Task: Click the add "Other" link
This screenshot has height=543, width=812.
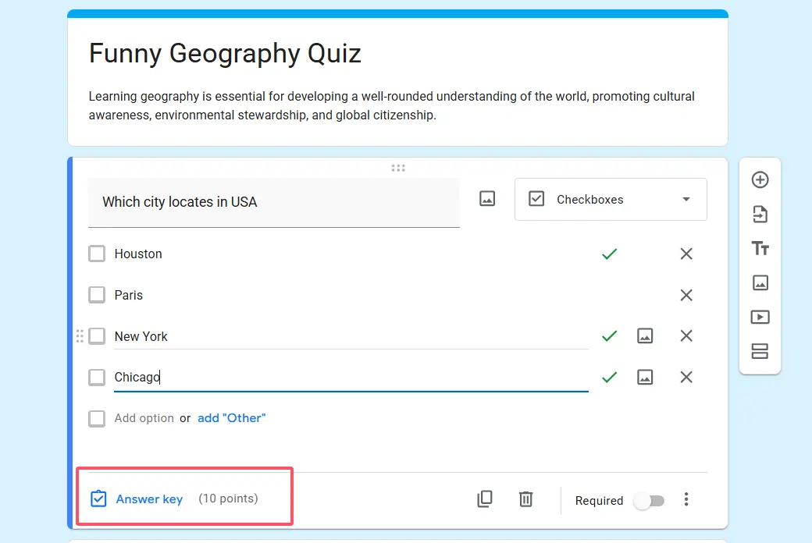Action: [x=231, y=418]
